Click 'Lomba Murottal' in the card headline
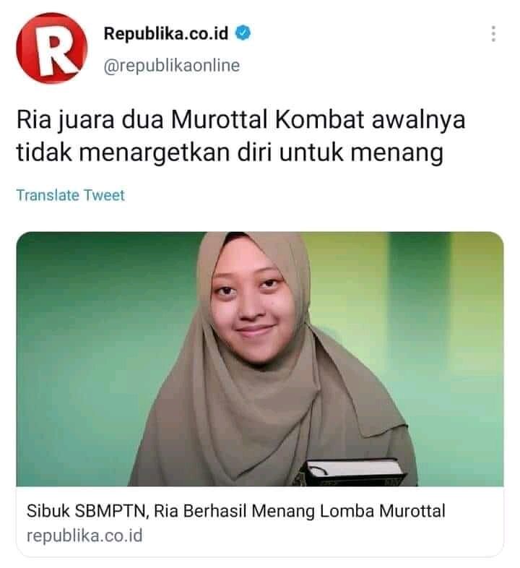 [x=383, y=511]
